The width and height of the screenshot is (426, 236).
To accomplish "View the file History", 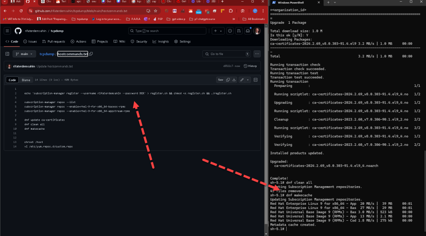I will tap(250, 66).
